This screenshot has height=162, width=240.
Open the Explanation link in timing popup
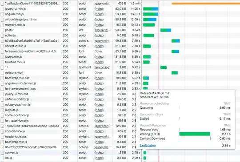[x=148, y=145]
